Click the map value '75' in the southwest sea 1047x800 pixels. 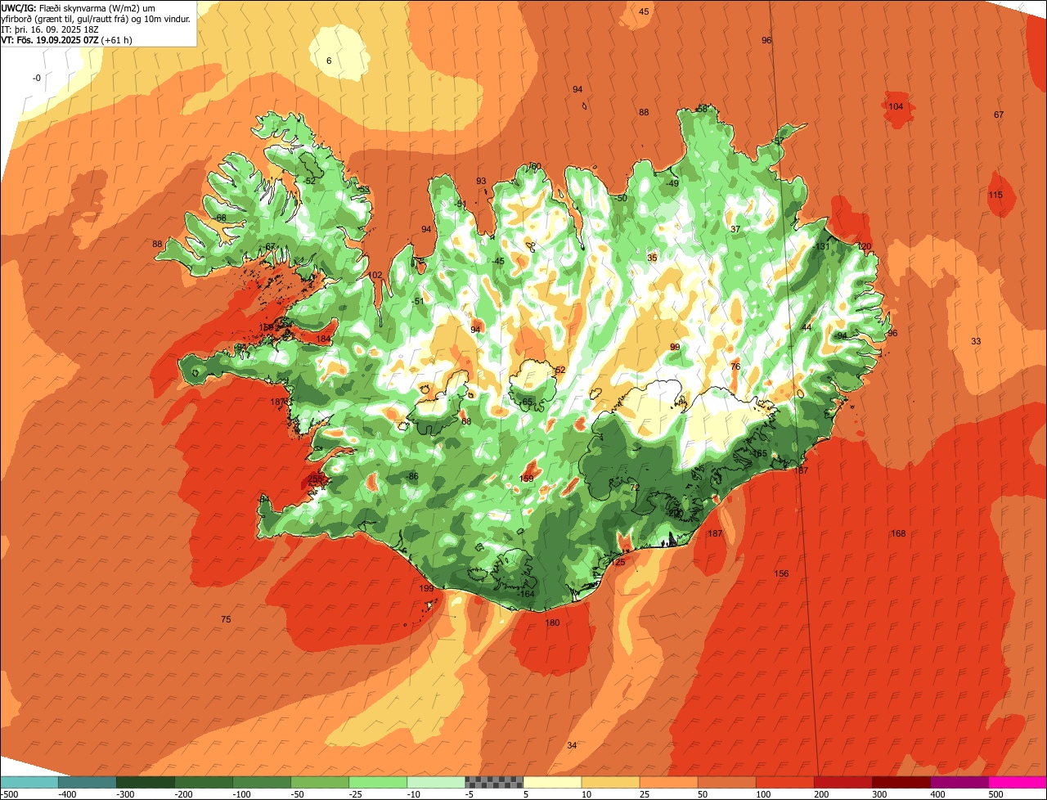(x=226, y=619)
